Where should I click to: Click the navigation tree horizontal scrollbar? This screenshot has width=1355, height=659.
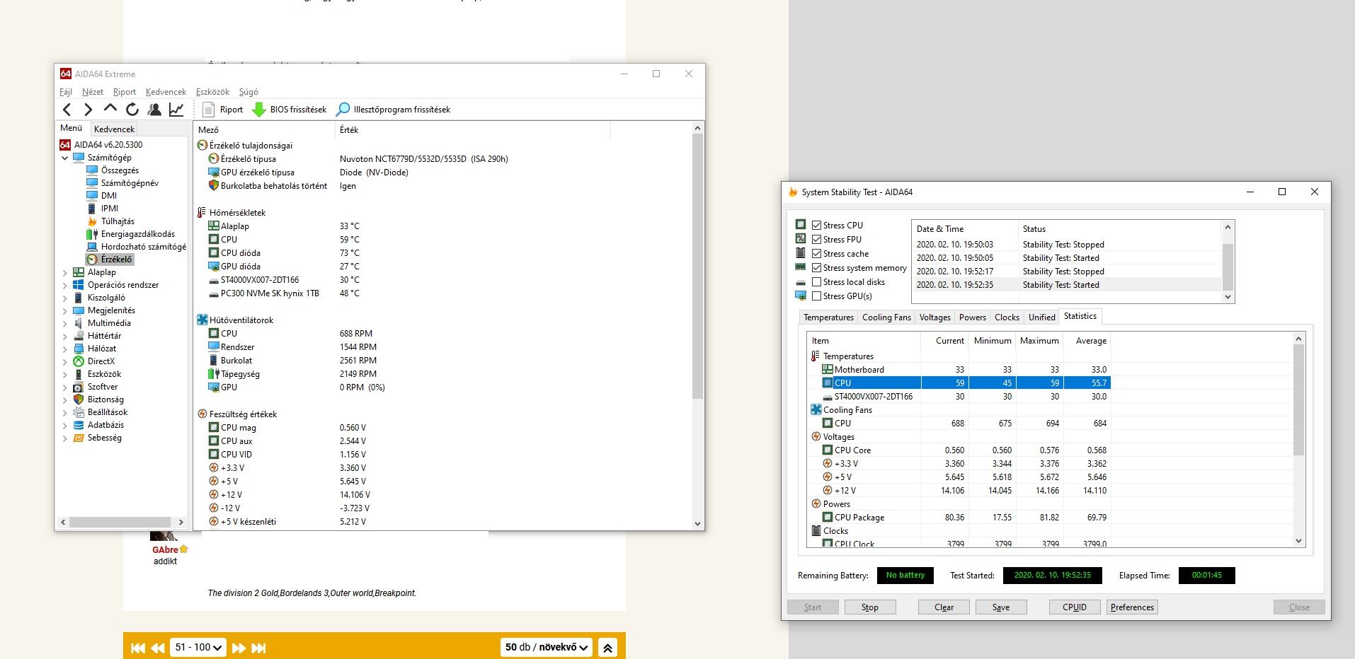[x=121, y=522]
